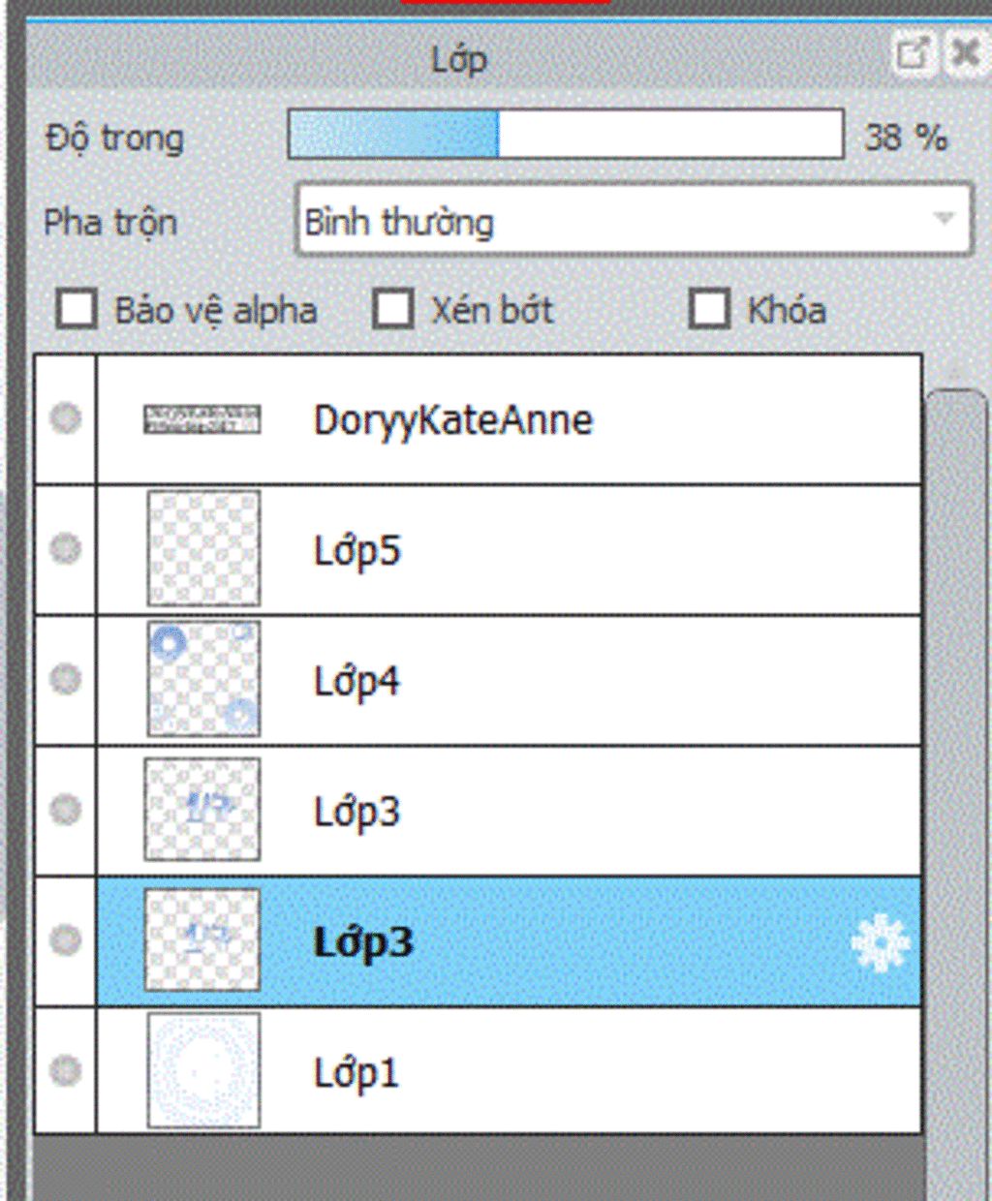Screen dimensions: 992x1201
Task: Click the Độ trong opacity slider
Action: point(566,135)
